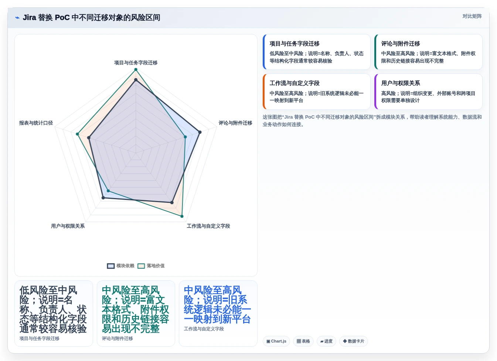The width and height of the screenshot is (497, 361).
Task: Click the 对比矩阵 label in header
Action: coord(472,16)
